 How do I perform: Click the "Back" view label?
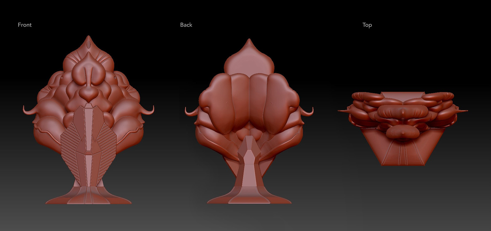186,25
